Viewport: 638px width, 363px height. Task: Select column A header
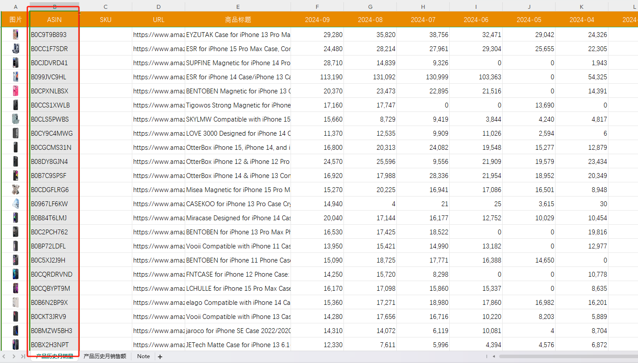pos(16,7)
